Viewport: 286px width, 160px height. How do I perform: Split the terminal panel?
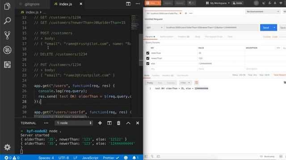[109, 123]
